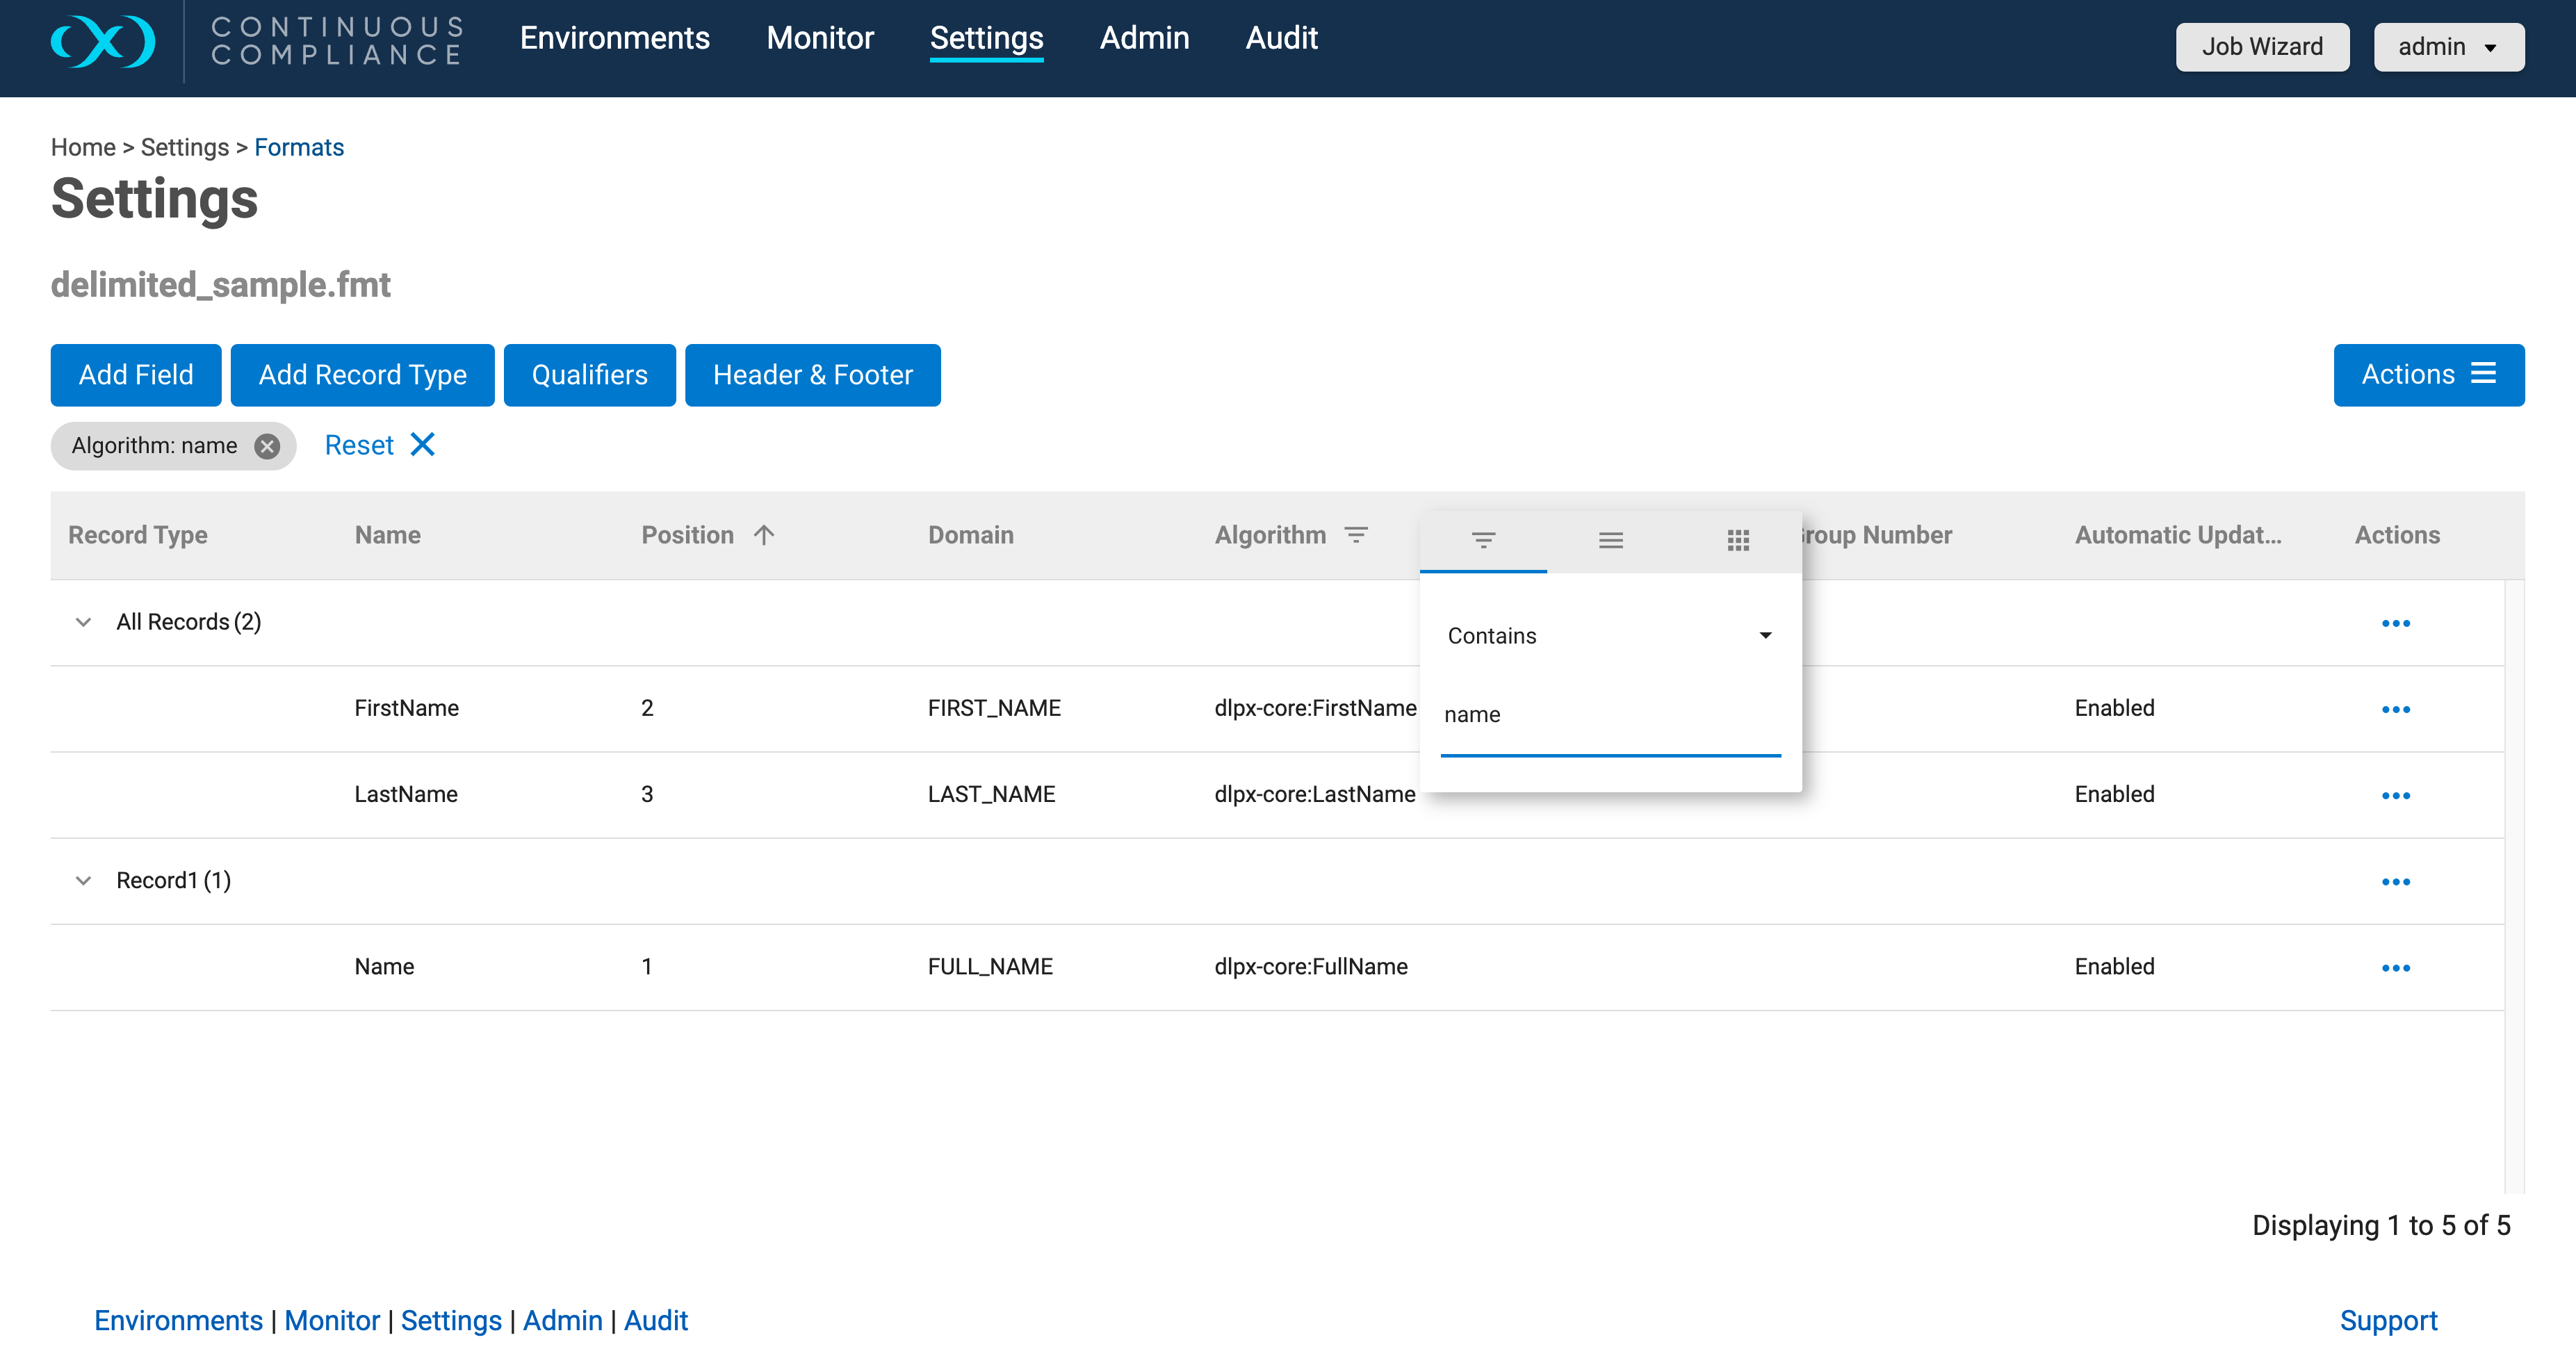Screen dimensions: 2576x1358
Task: Open the admin user dropdown
Action: coord(2449,46)
